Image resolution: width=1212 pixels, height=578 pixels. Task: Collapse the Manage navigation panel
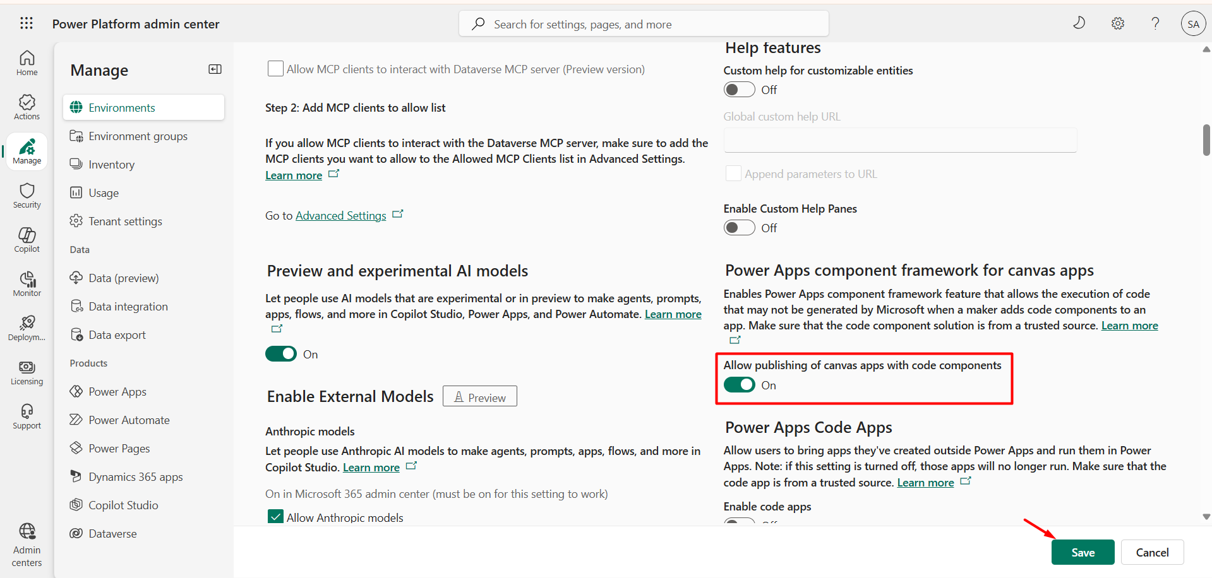click(215, 69)
